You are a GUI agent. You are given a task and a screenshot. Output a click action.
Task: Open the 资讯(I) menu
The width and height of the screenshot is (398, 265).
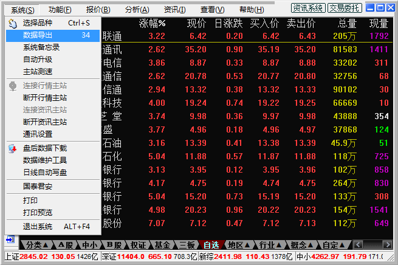point(174,10)
